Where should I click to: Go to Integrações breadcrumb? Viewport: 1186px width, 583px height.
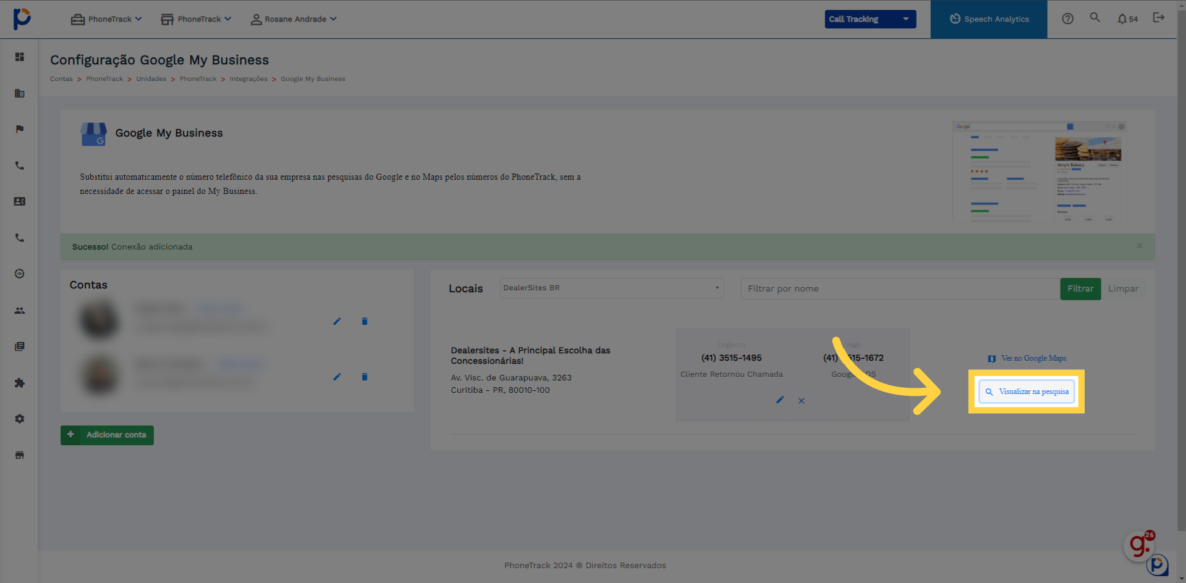click(248, 79)
